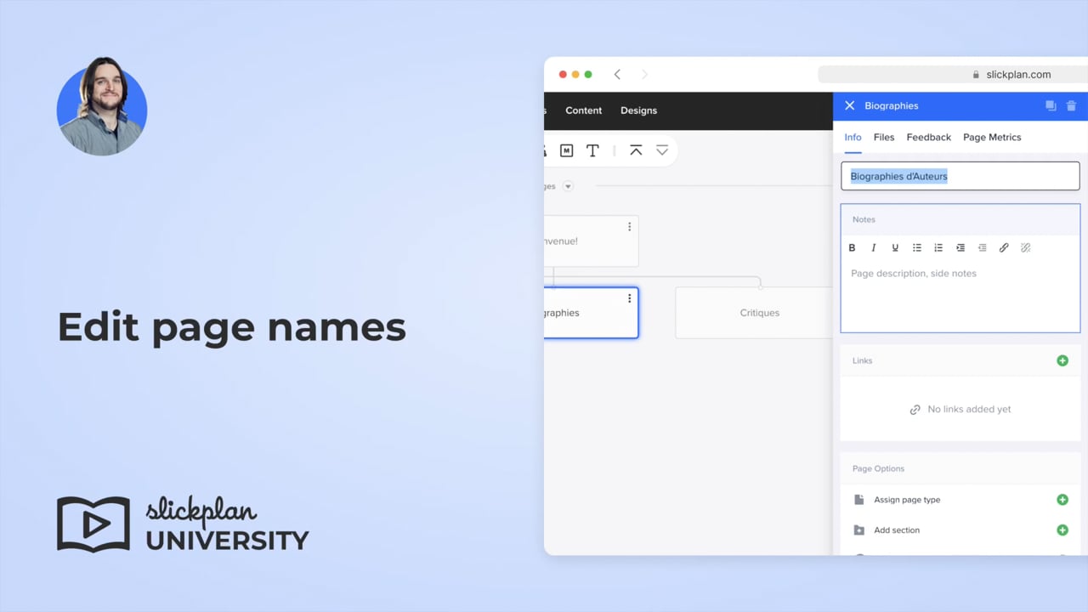Add a new link with the Links plus button

[1062, 360]
